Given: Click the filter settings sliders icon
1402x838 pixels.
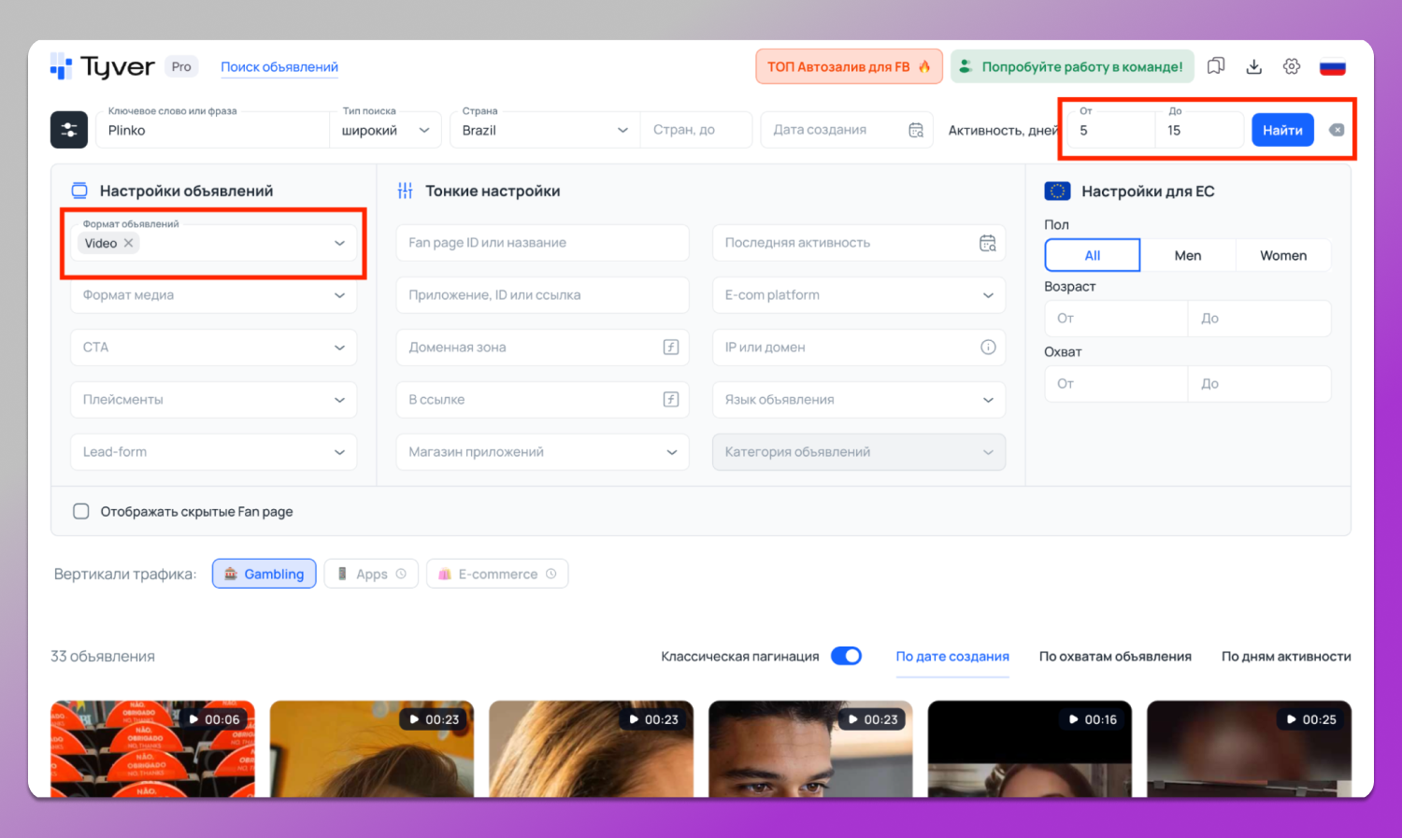Looking at the screenshot, I should (69, 130).
